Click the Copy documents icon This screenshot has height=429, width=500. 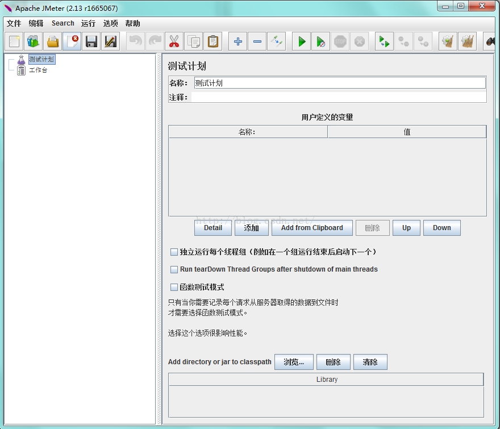click(x=194, y=41)
